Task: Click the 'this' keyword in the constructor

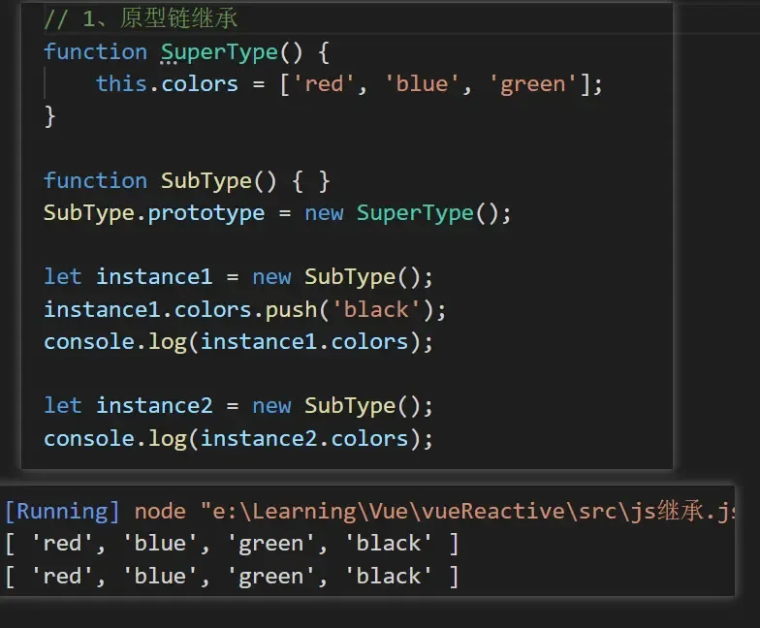Action: pyautogui.click(x=121, y=83)
